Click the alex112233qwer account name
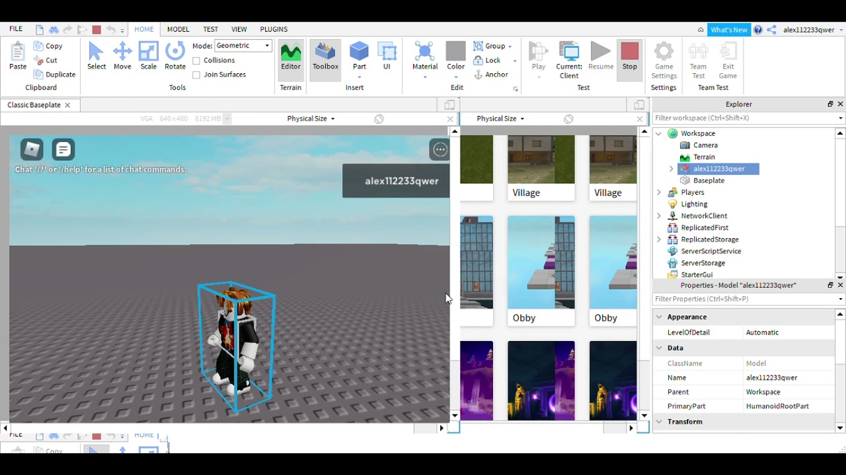 pyautogui.click(x=809, y=30)
